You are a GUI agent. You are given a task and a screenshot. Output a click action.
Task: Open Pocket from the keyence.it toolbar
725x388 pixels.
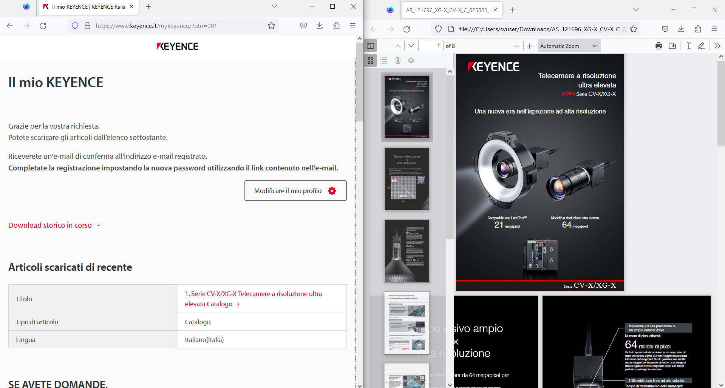tap(303, 26)
